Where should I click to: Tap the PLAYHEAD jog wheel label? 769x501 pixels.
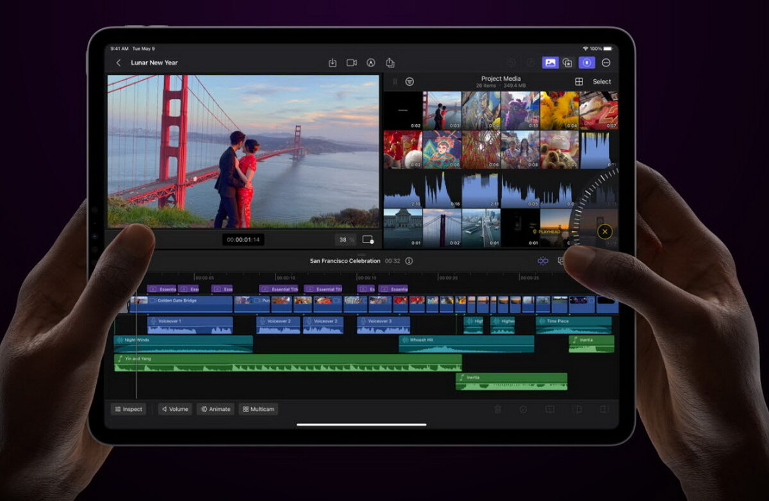[x=549, y=232]
